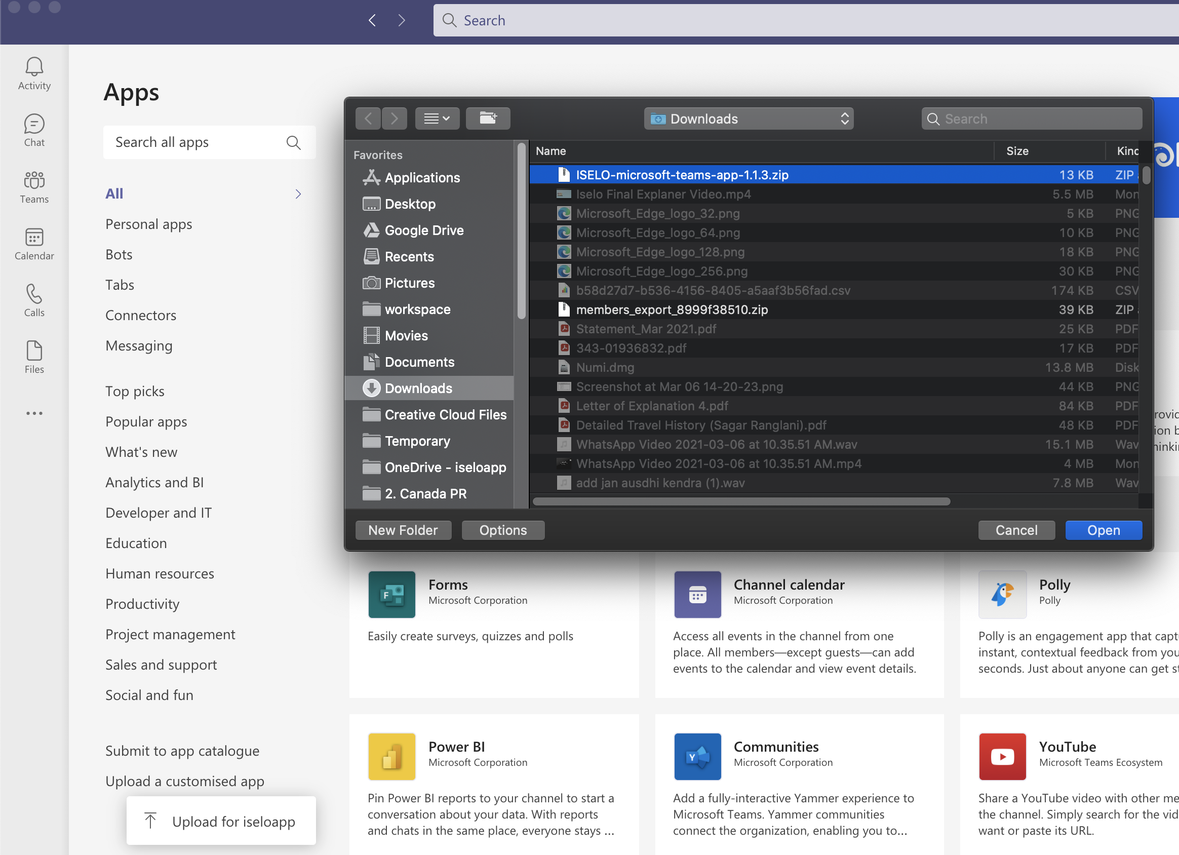This screenshot has height=855, width=1179.
Task: Click the horizontal scrollbar in file list
Action: point(741,501)
